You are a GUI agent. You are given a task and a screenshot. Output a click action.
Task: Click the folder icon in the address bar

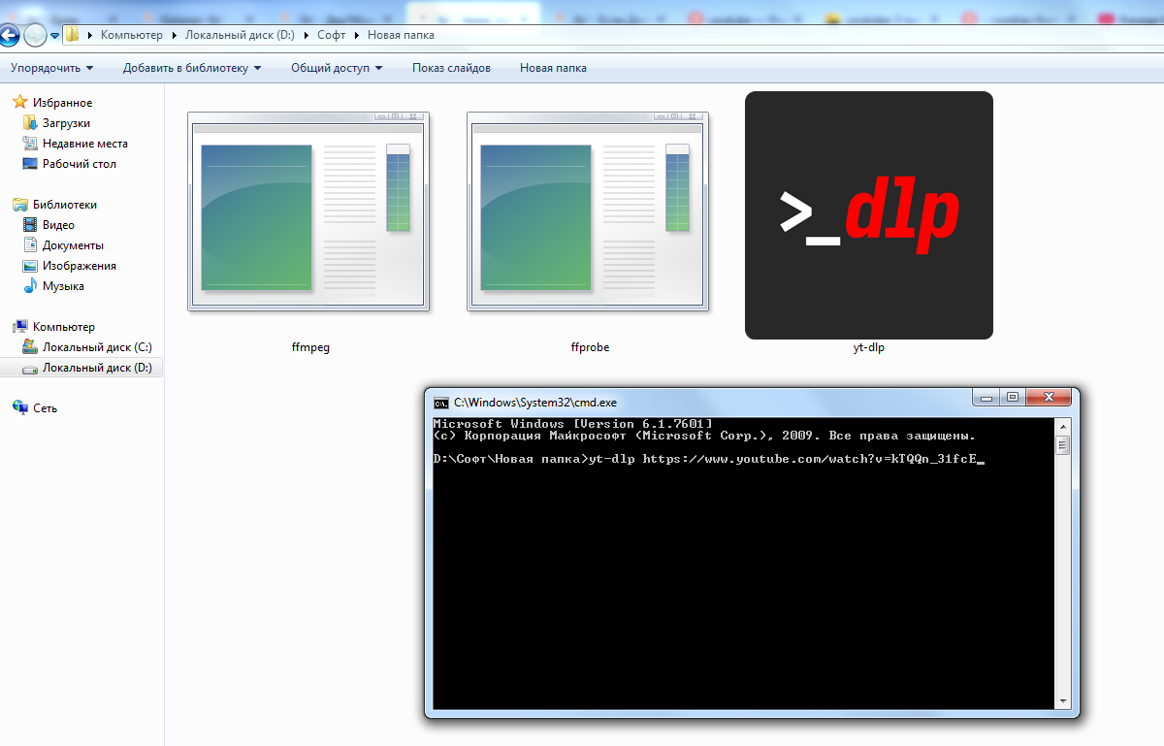pyautogui.click(x=72, y=35)
